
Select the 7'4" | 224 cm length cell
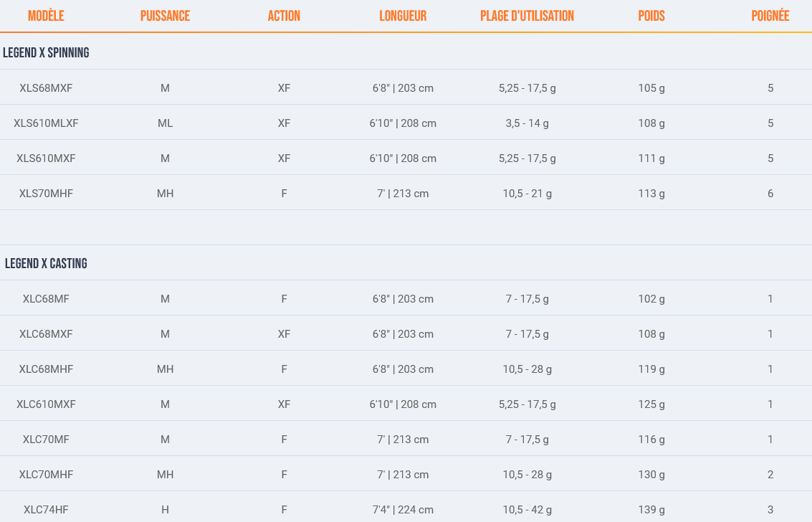click(403, 510)
